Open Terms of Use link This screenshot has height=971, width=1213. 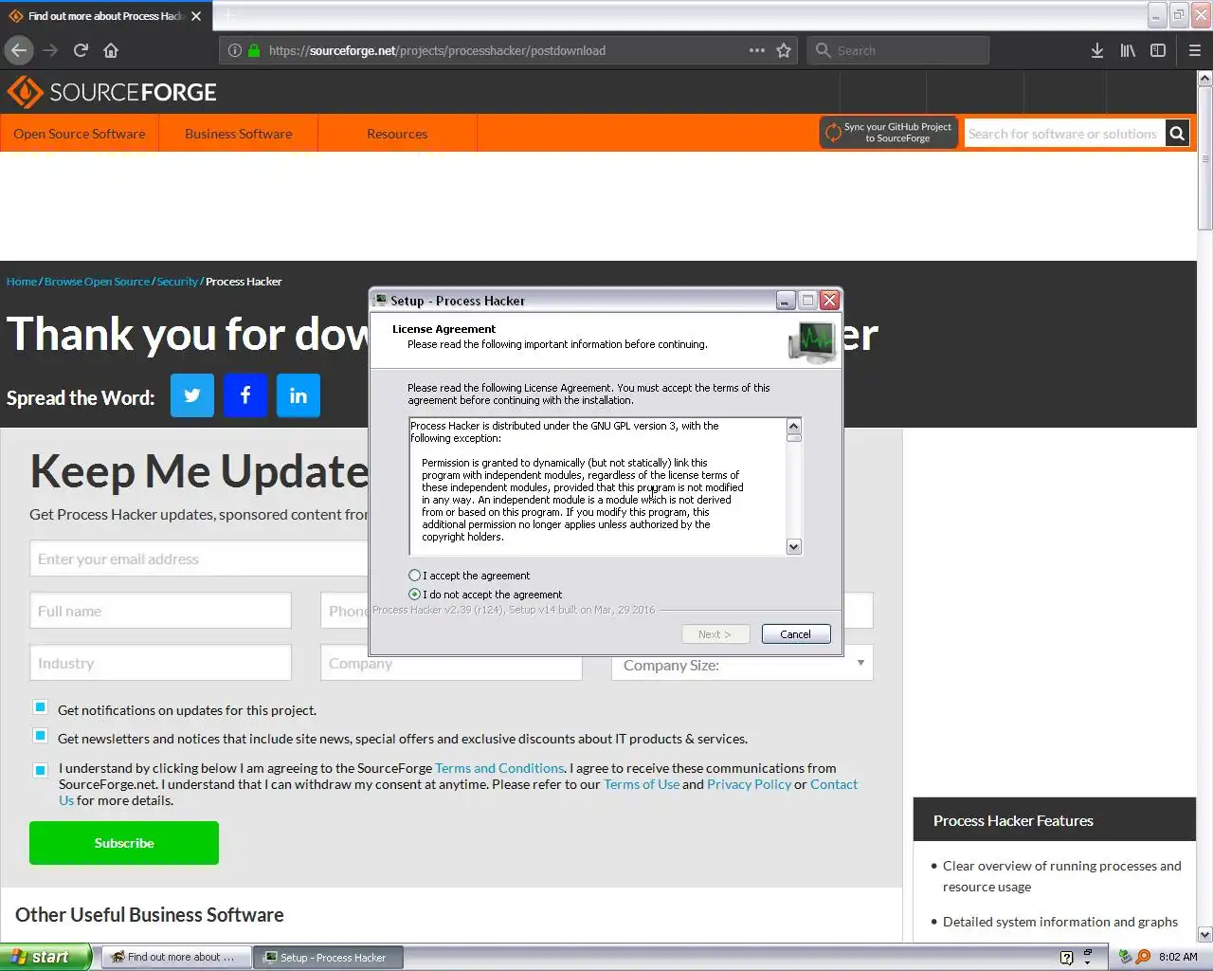click(642, 784)
